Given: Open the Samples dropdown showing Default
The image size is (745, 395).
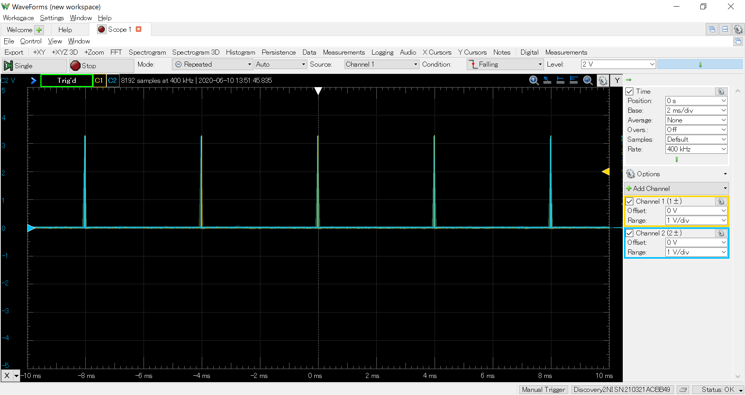Looking at the screenshot, I should tap(696, 139).
